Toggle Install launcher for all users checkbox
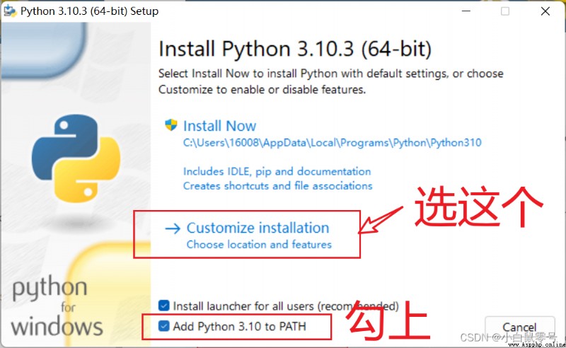This screenshot has width=566, height=348. click(164, 306)
